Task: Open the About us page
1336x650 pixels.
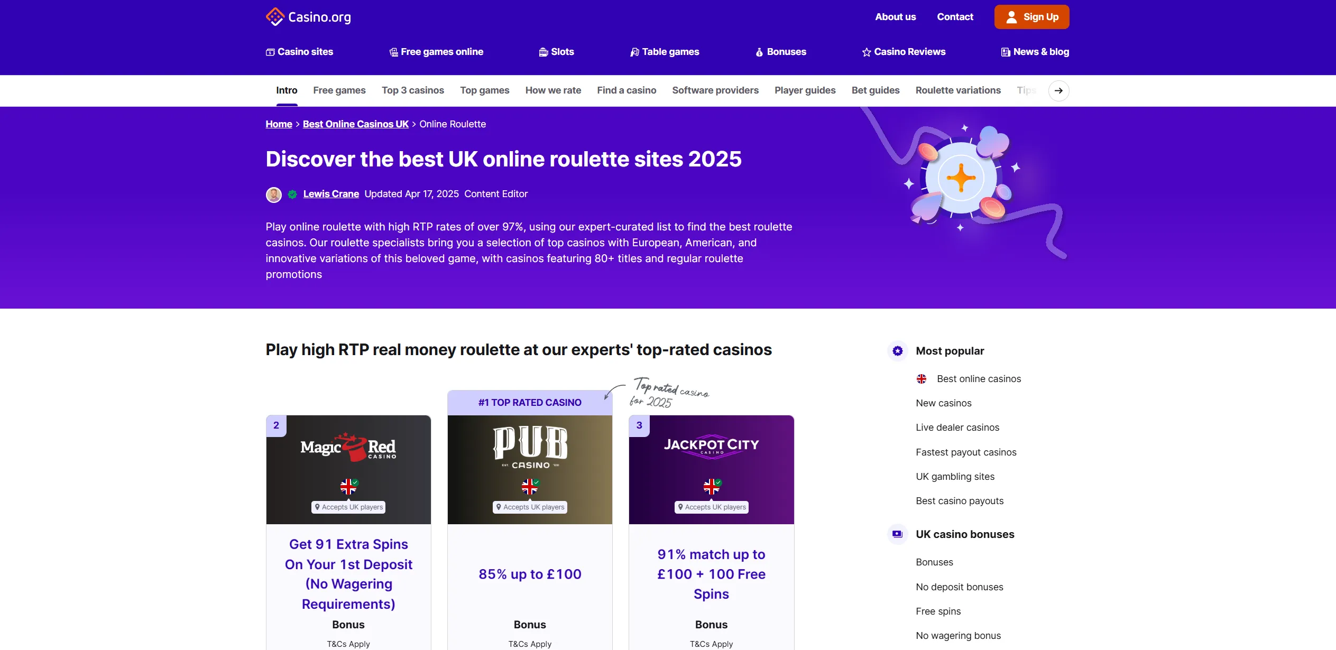Action: coord(895,17)
